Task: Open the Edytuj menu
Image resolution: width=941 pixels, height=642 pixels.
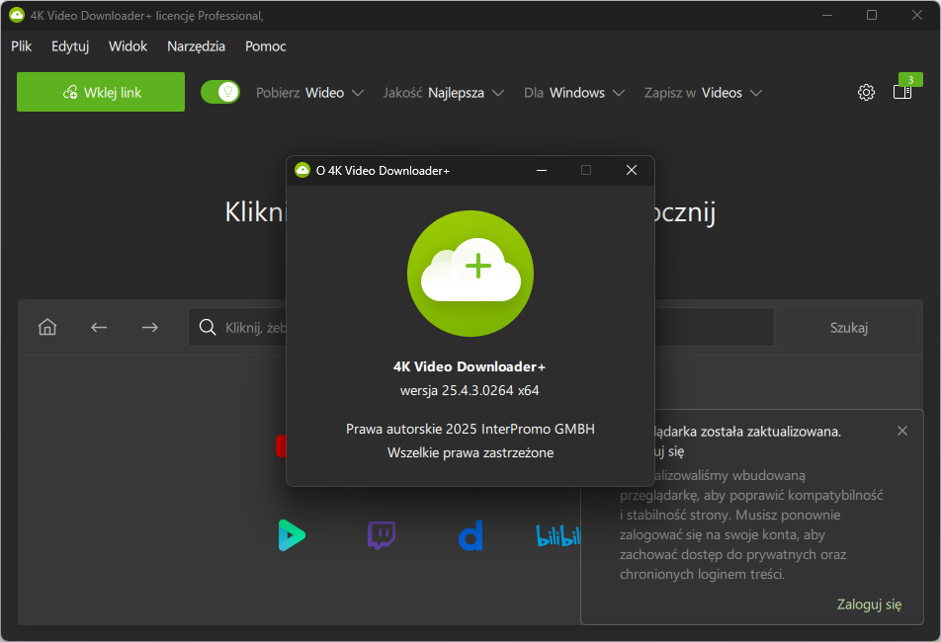Action: coord(70,46)
